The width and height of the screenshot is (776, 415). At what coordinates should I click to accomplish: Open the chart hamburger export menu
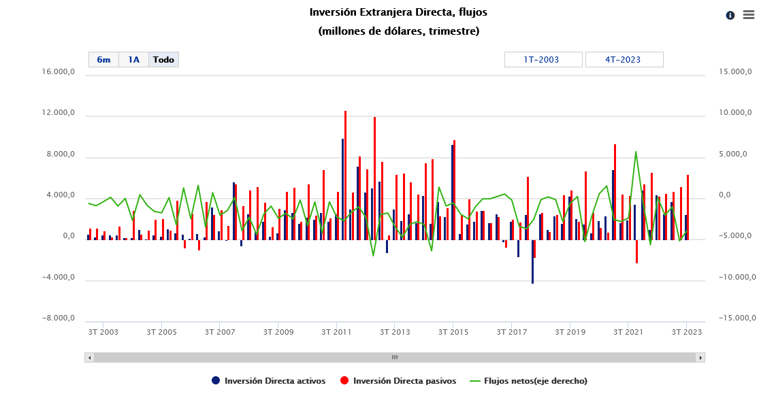coord(749,15)
